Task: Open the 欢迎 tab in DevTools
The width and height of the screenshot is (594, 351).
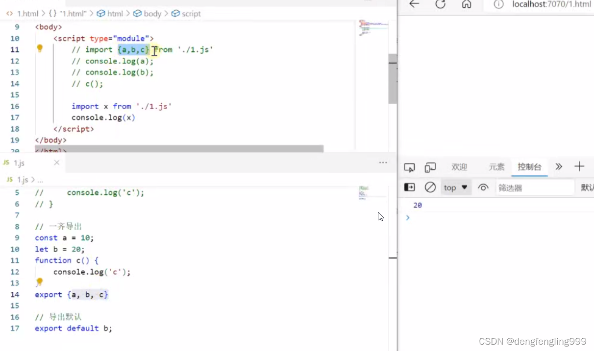Action: tap(459, 167)
